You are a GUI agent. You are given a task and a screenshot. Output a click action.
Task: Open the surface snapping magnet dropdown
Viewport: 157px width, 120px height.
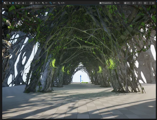coord(32,3)
